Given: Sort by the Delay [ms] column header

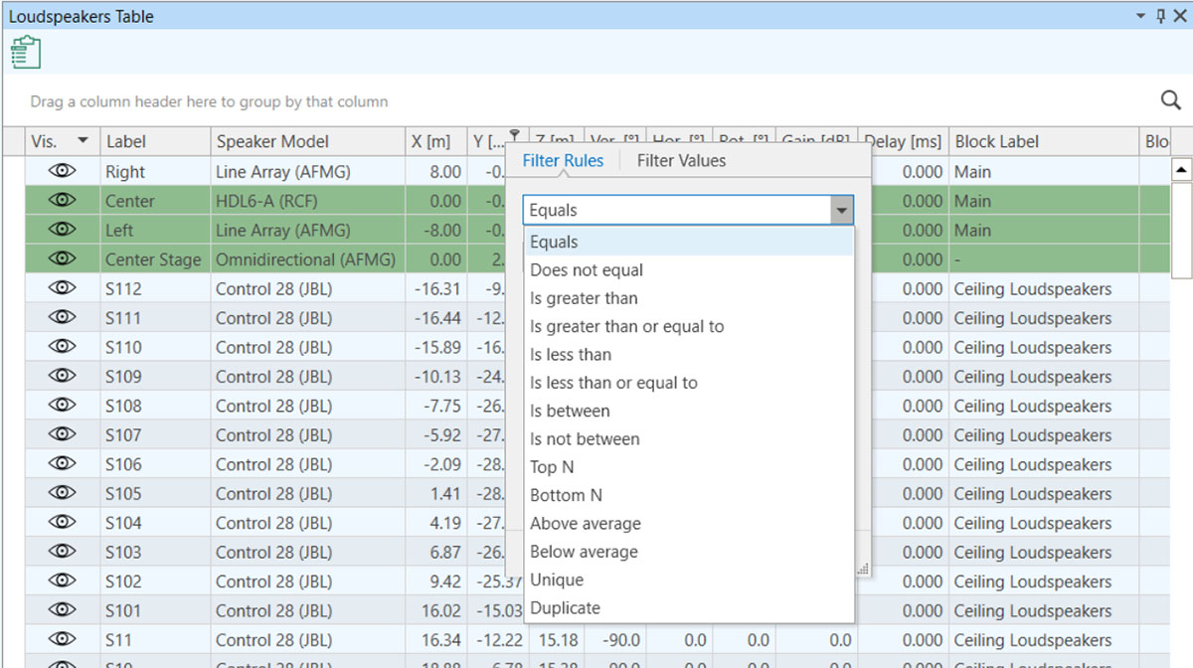Looking at the screenshot, I should coord(904,141).
